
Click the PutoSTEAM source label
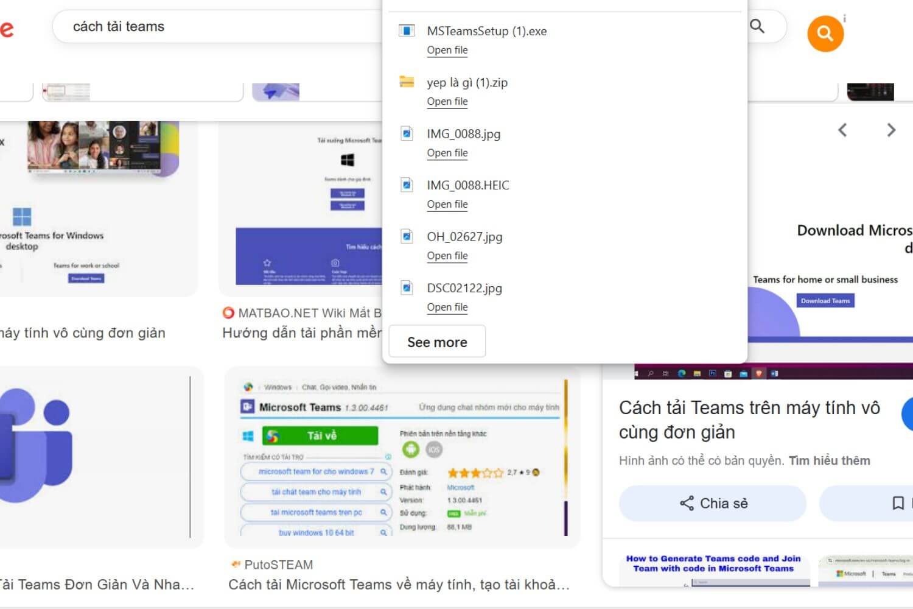272,565
